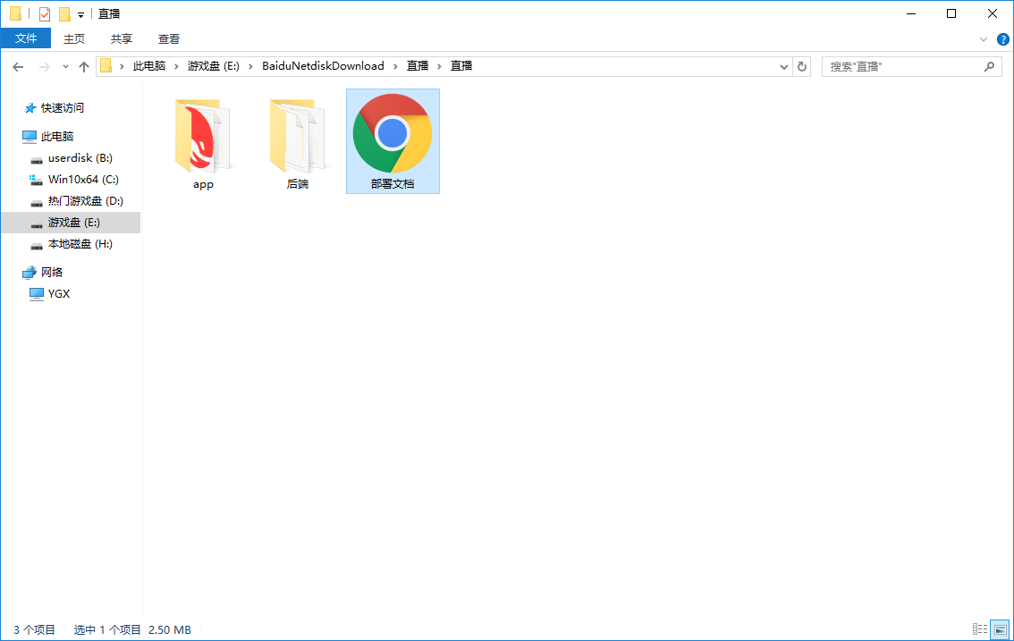Switch to details view in status bar
The image size is (1014, 641).
[980, 630]
